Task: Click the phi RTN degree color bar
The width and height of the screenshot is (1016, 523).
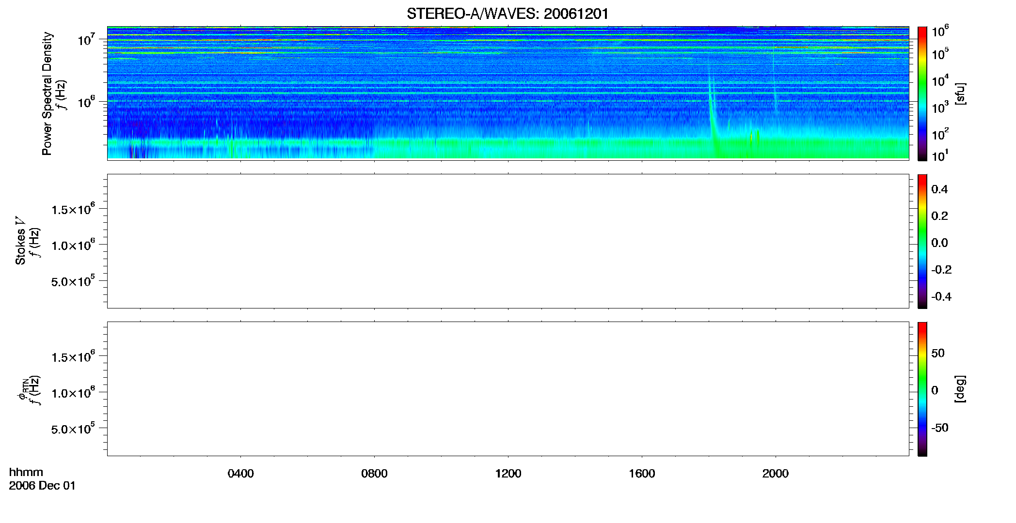Action: click(x=922, y=389)
